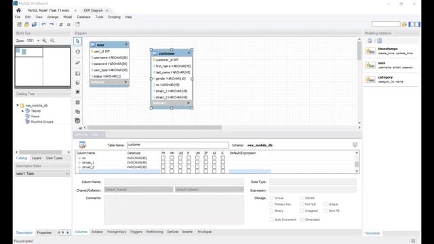The image size is (434, 244).
Task: Click the Open model folder icon
Action: [26, 24]
